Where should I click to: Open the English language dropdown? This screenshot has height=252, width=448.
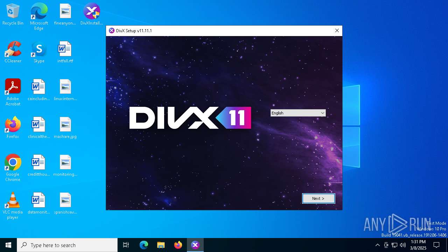pos(298,113)
